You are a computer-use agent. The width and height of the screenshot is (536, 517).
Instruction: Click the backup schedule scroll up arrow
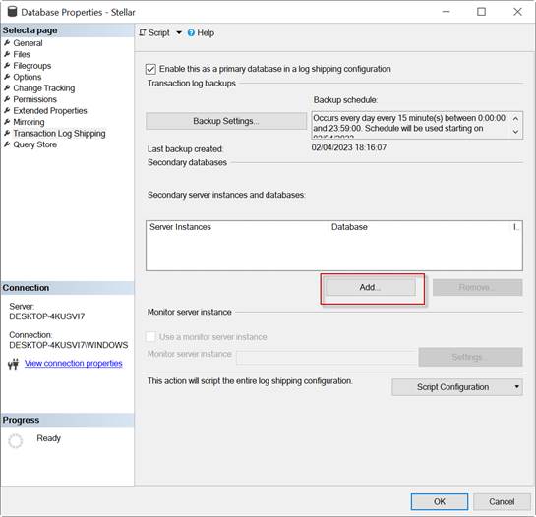(515, 119)
